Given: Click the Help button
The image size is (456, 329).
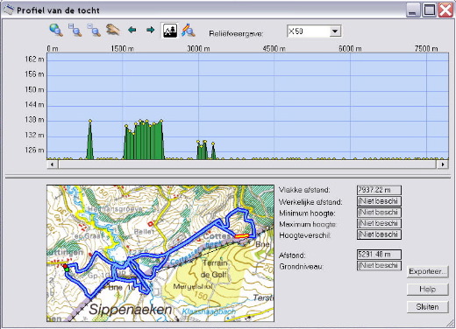Looking at the screenshot, I should (427, 290).
